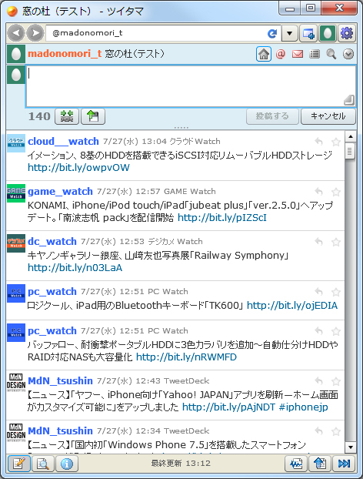Viewport: 363px width, 479px height.
Task: Reply to the dc_watch tweet
Action: pos(318,242)
